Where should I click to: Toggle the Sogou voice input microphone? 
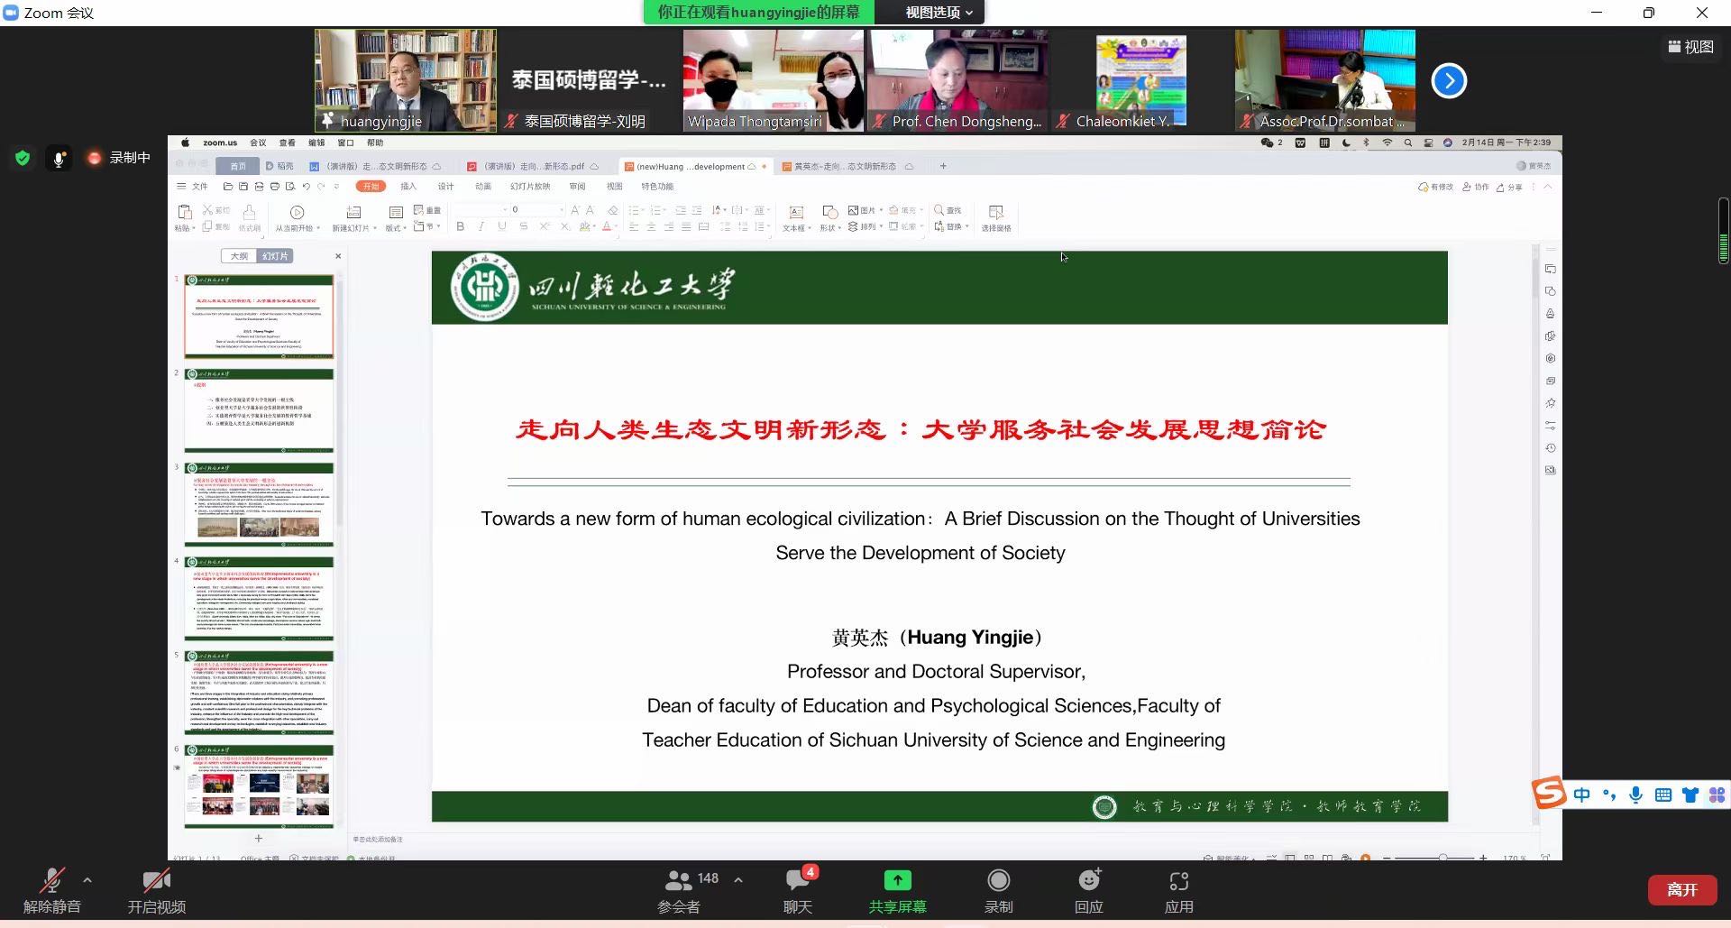1635,795
